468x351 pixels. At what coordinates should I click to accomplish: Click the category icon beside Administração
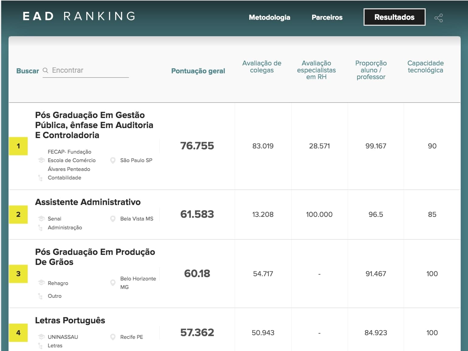click(40, 227)
